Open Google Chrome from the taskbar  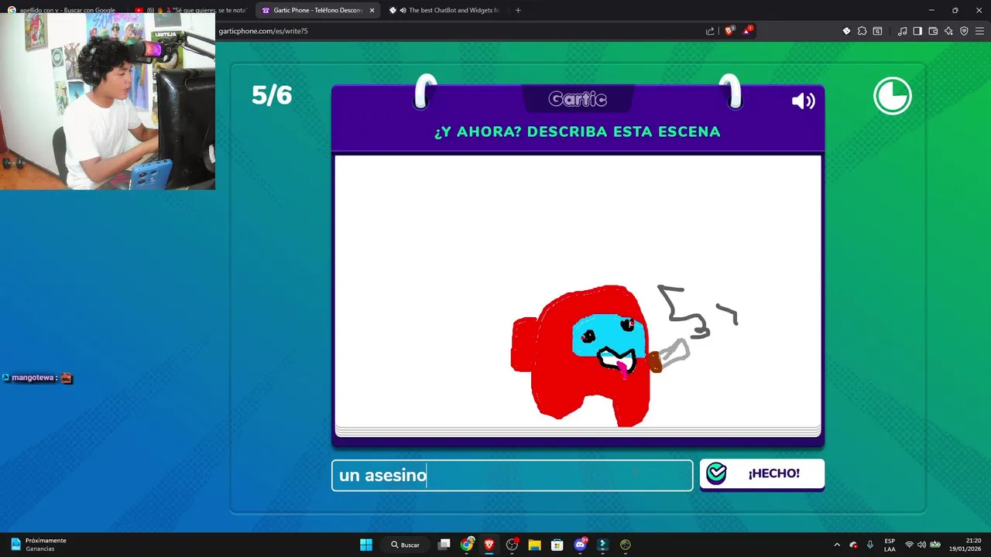[467, 545]
